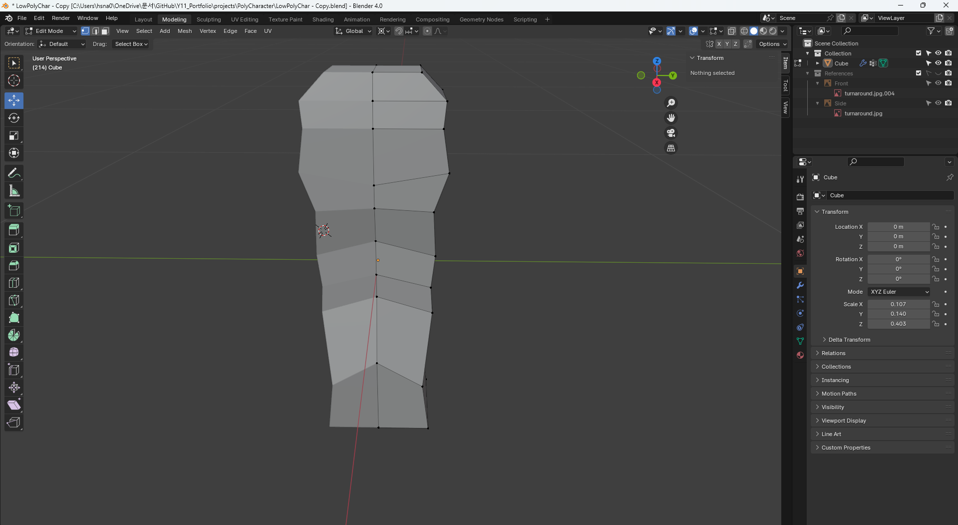Click the Scale X value field
This screenshot has width=958, height=525.
[898, 304]
